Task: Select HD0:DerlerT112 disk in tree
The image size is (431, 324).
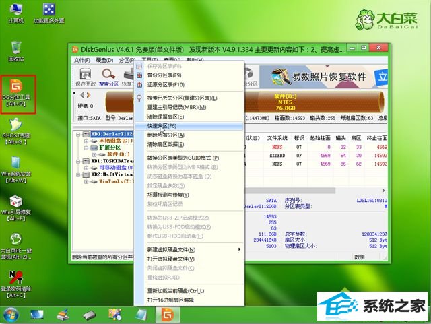Action: pos(112,134)
